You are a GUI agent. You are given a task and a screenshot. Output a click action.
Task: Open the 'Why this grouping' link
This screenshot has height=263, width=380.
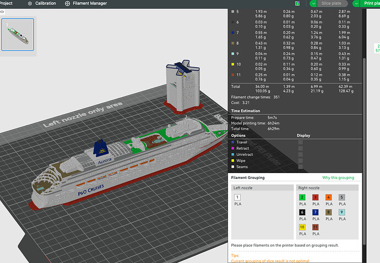338,178
